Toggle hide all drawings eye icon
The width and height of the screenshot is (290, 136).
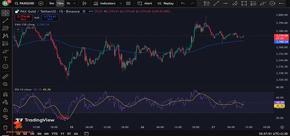point(5,117)
